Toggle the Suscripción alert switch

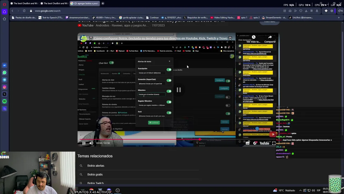(x=169, y=70)
